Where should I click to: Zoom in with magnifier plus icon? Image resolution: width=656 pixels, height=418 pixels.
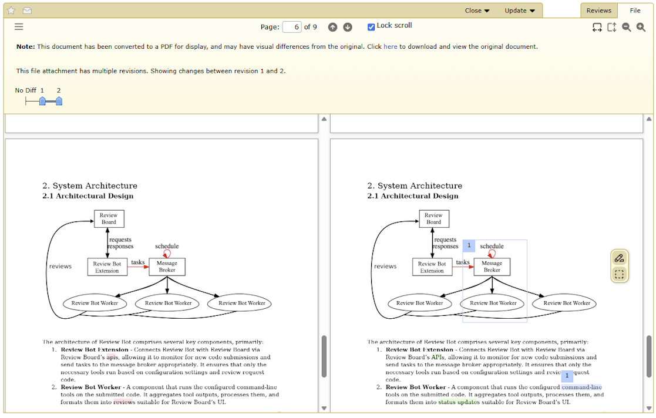[641, 27]
